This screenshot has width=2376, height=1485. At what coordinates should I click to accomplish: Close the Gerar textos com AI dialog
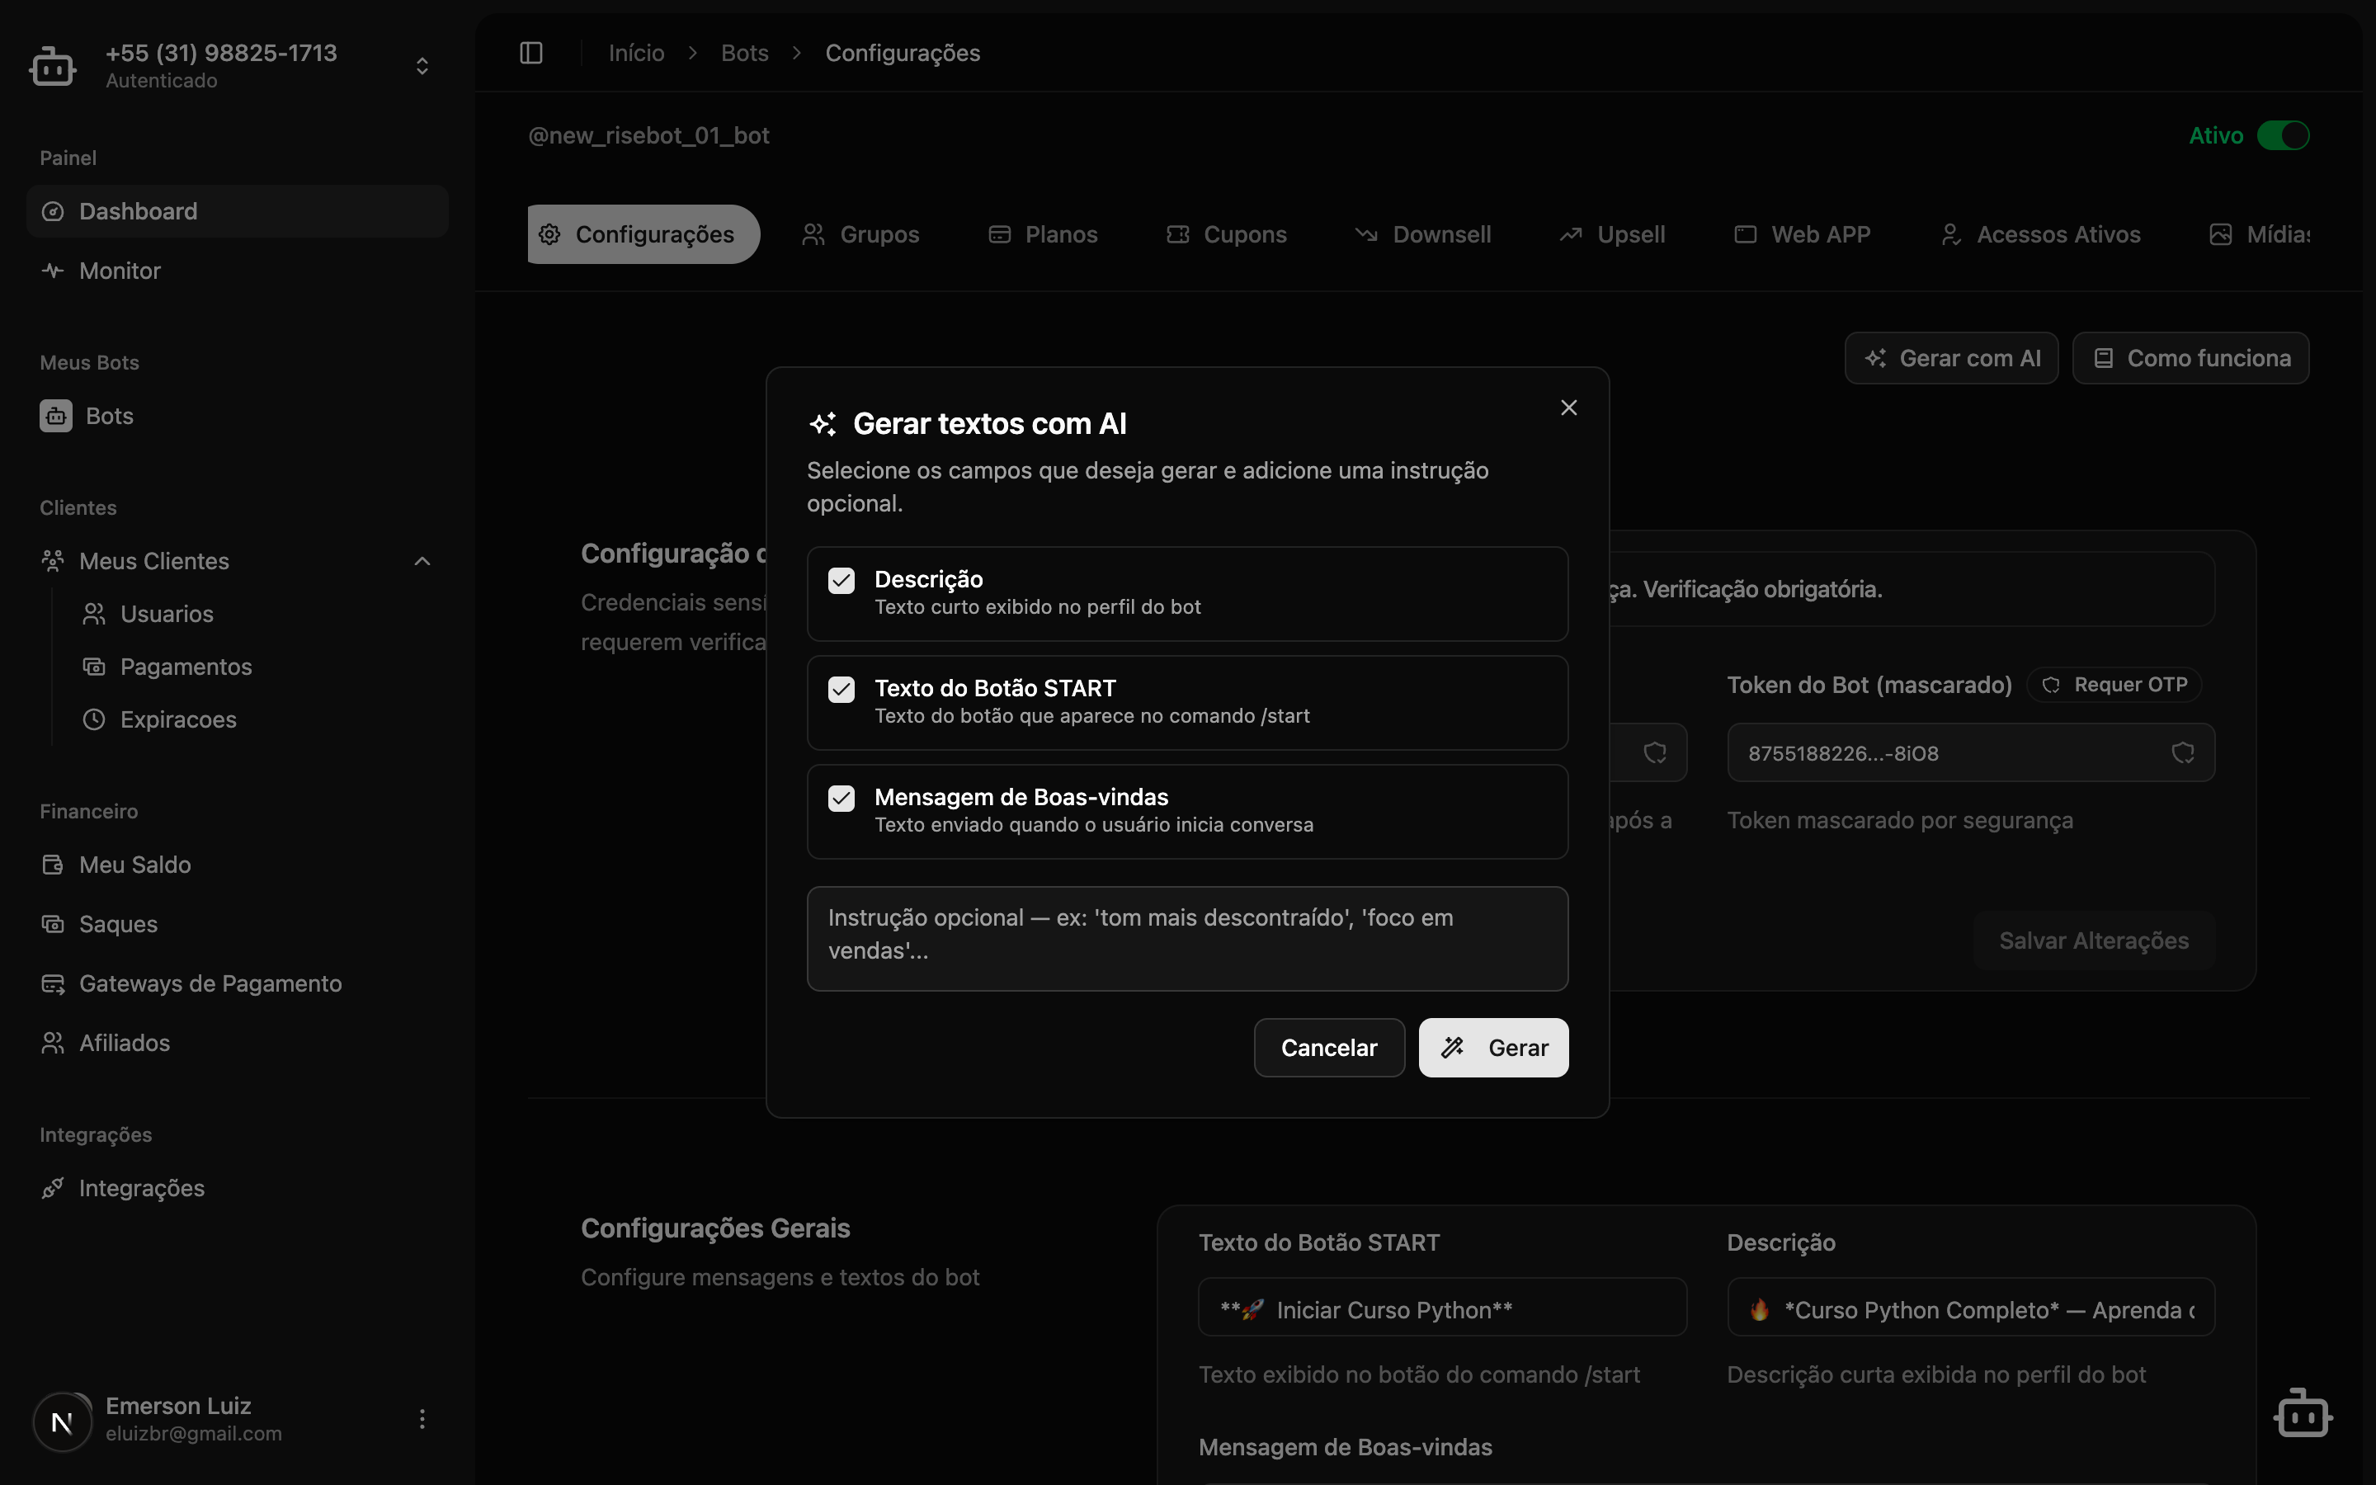tap(1569, 408)
